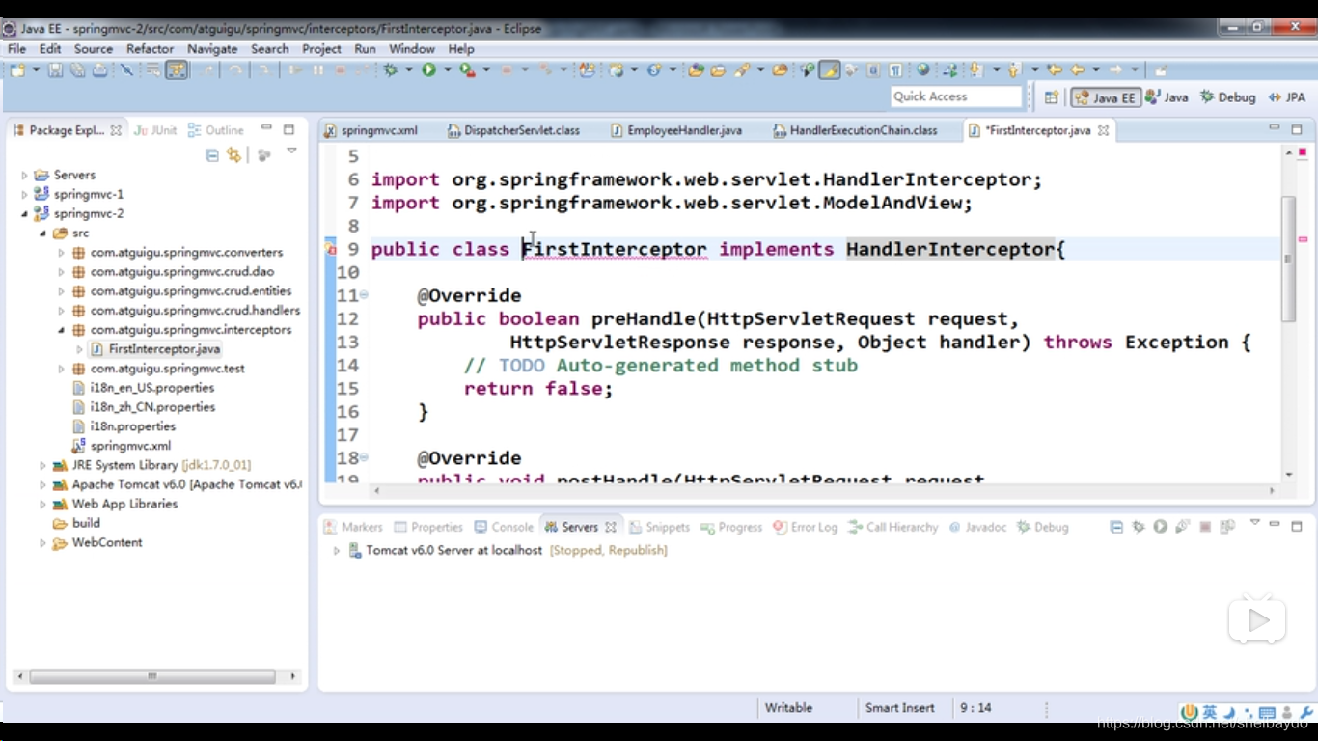Open Package Explorer view menu triangle
The width and height of the screenshot is (1318, 741).
pos(291,151)
